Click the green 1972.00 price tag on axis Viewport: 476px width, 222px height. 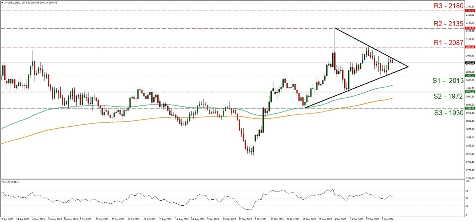tap(470, 92)
